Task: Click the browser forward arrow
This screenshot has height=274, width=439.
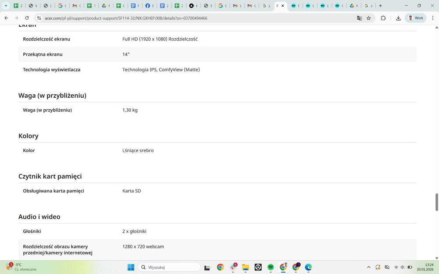Action: click(17, 18)
